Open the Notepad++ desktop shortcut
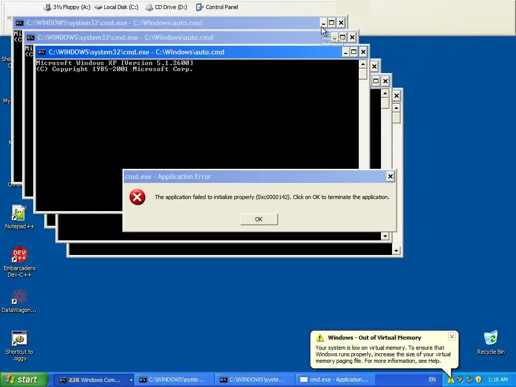The image size is (516, 387). pyautogui.click(x=19, y=217)
